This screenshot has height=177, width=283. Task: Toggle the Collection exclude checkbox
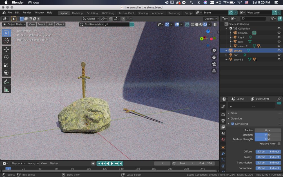click(x=231, y=28)
